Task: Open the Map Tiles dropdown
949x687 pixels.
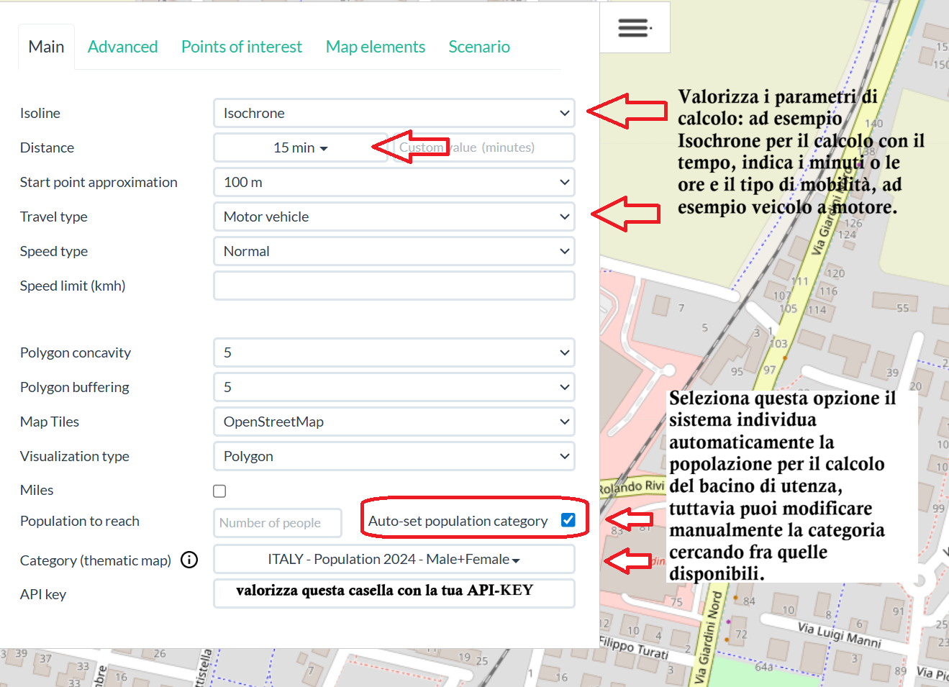Action: tap(394, 422)
